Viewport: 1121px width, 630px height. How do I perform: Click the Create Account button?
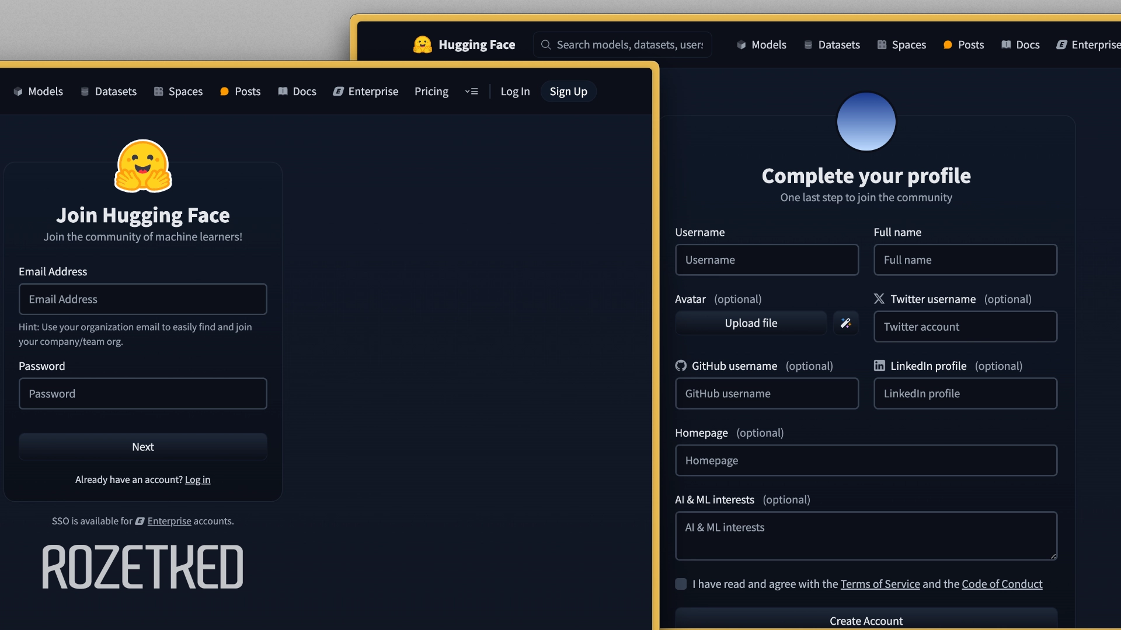pyautogui.click(x=866, y=619)
